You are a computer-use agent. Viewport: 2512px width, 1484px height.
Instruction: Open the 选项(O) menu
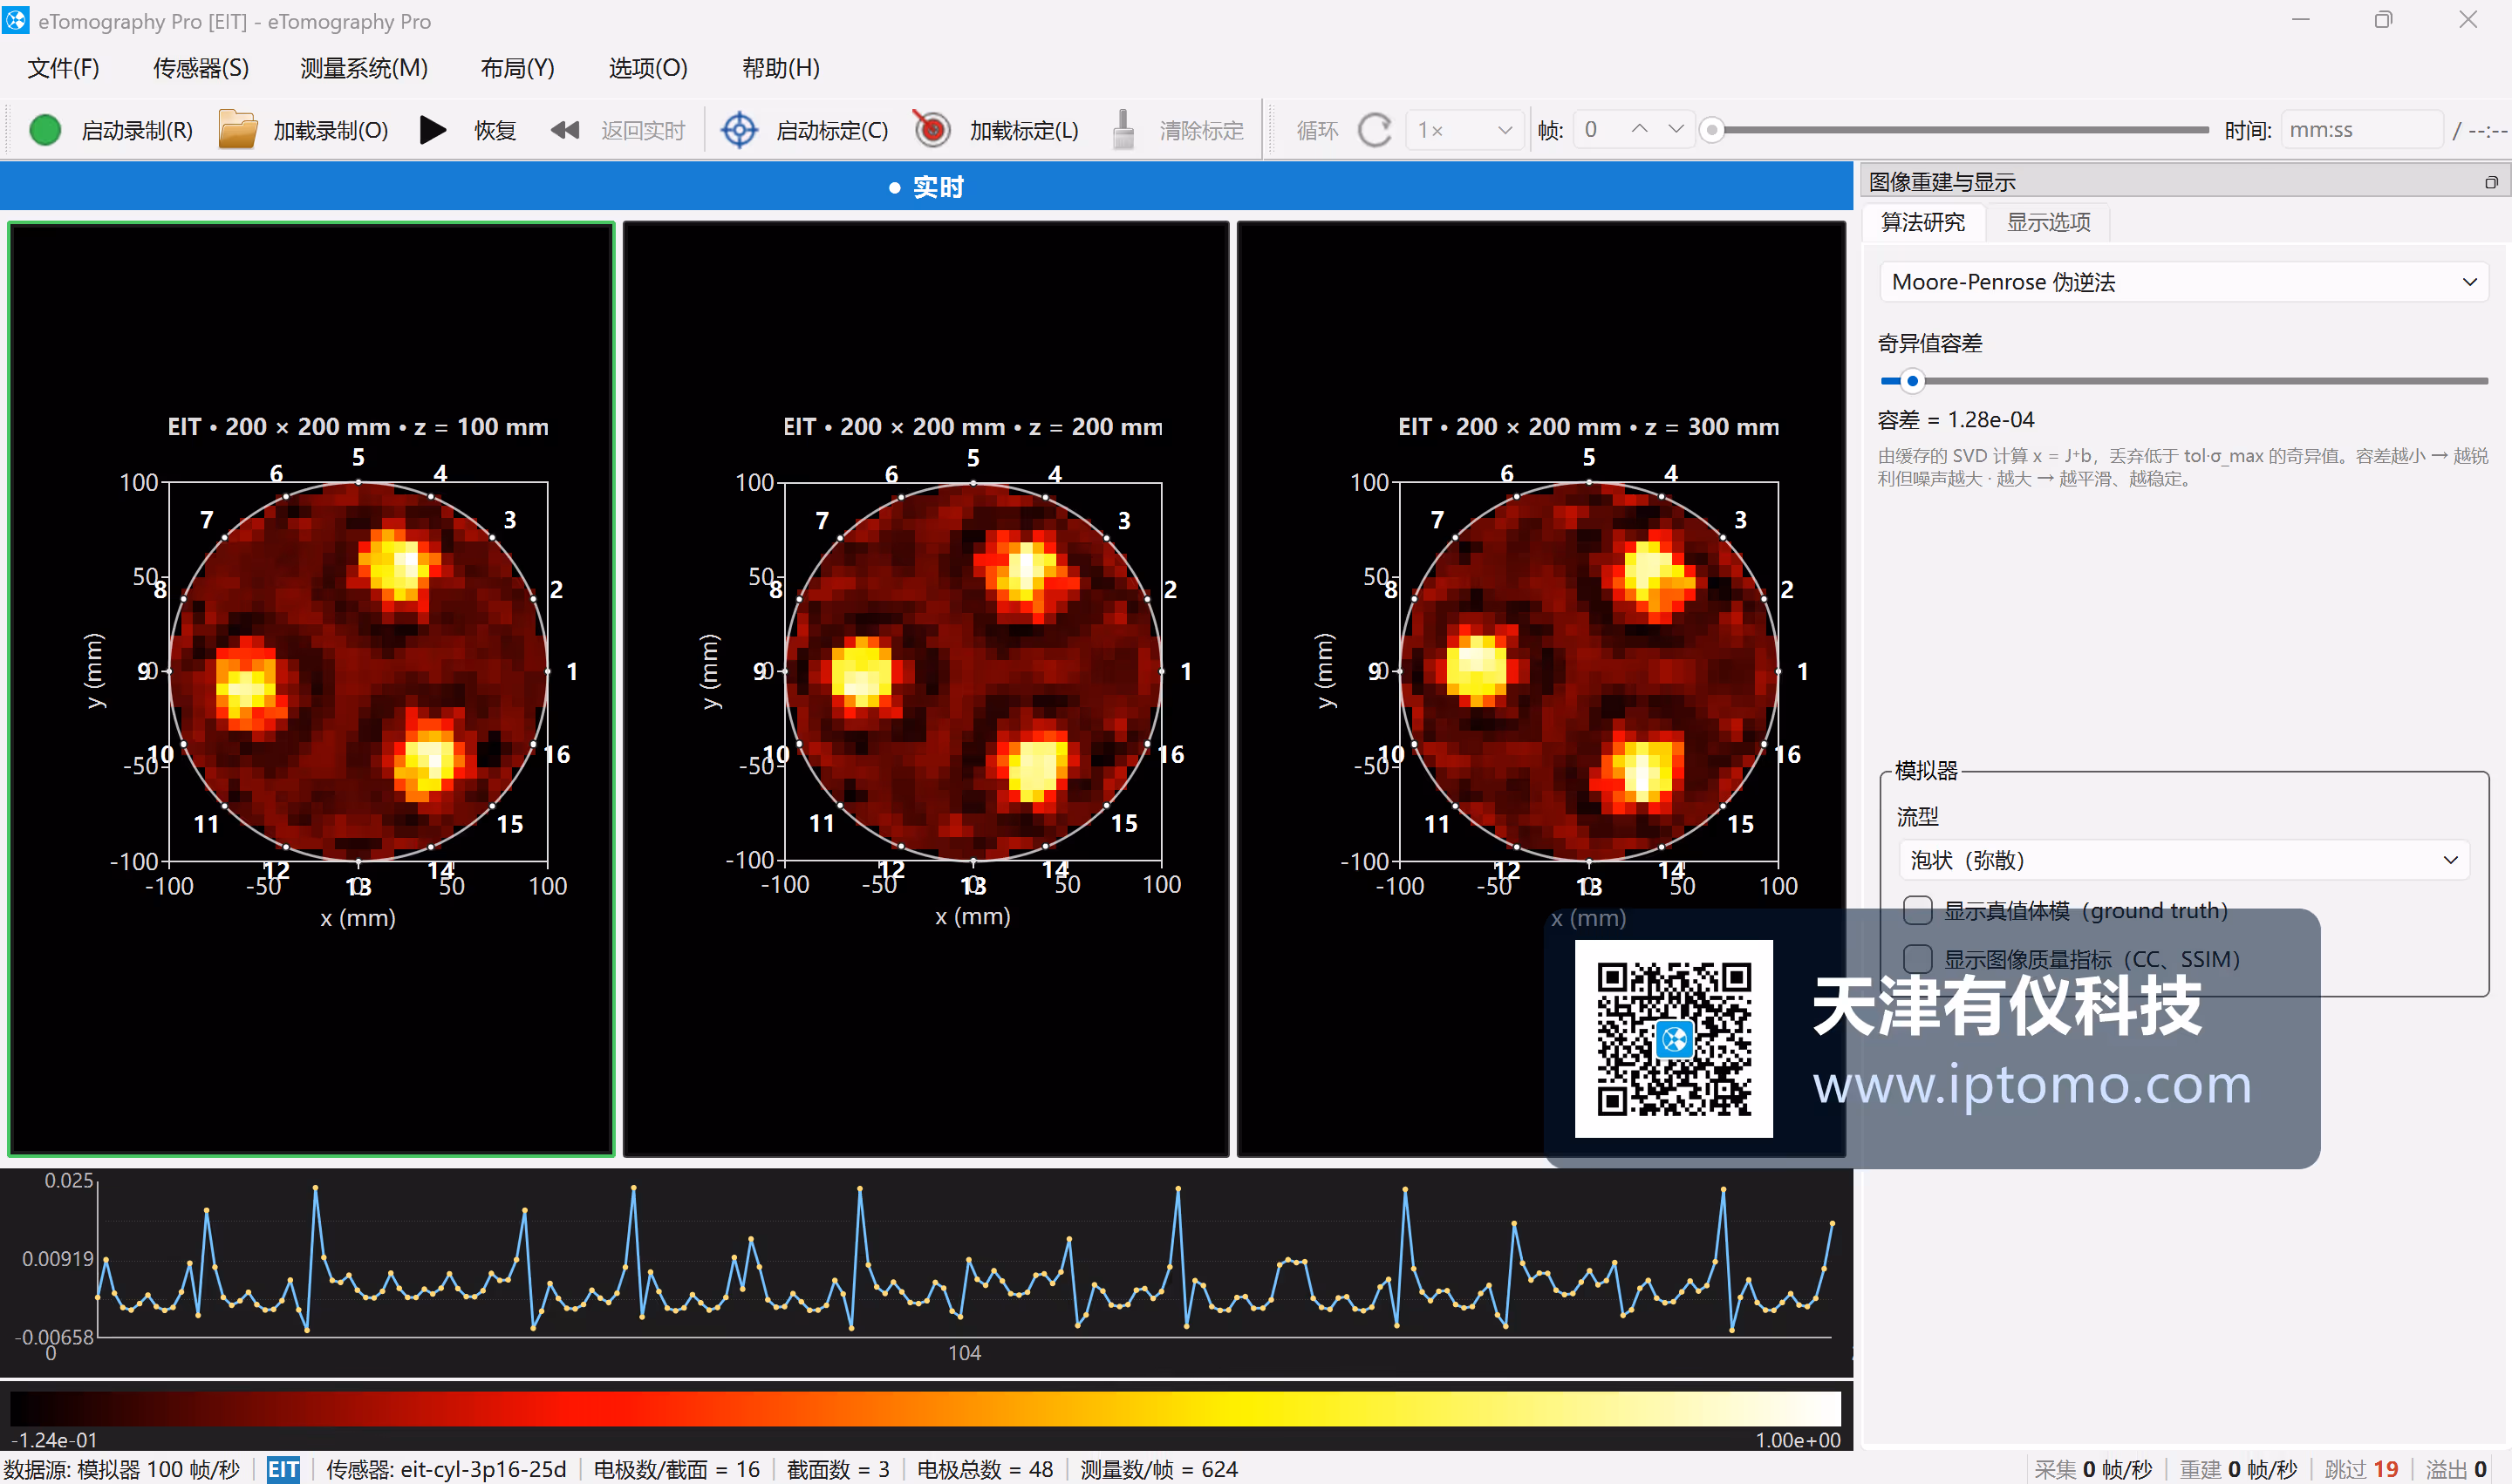648,68
